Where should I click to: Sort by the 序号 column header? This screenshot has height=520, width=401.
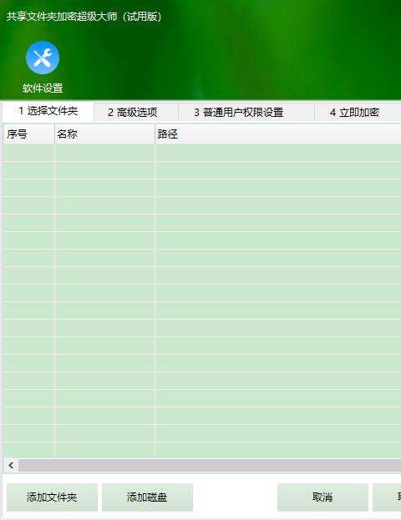pyautogui.click(x=29, y=134)
